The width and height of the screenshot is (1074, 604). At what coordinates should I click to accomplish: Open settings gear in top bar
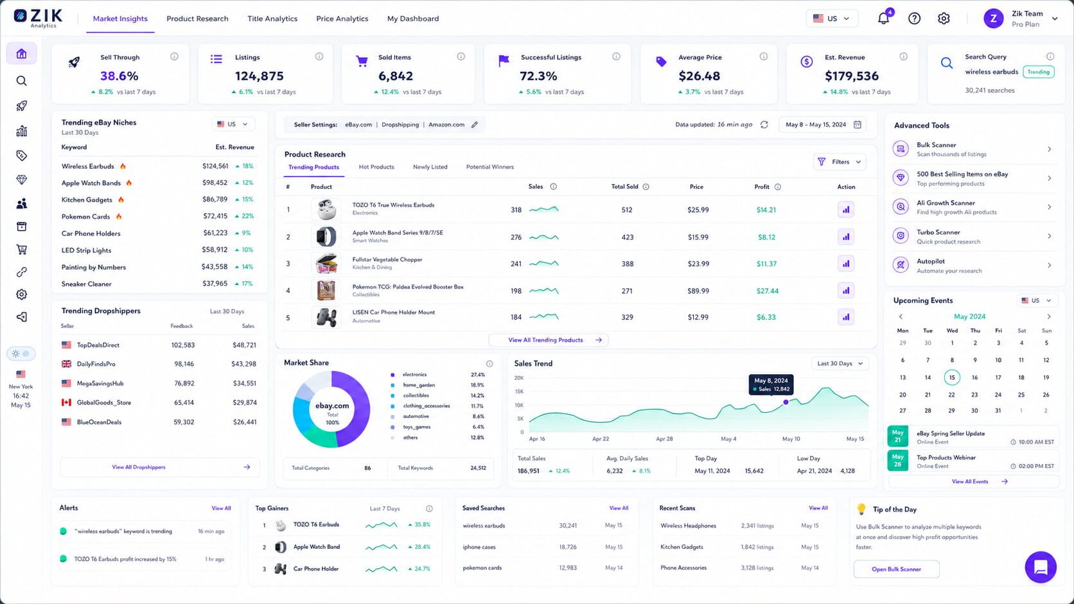point(944,19)
